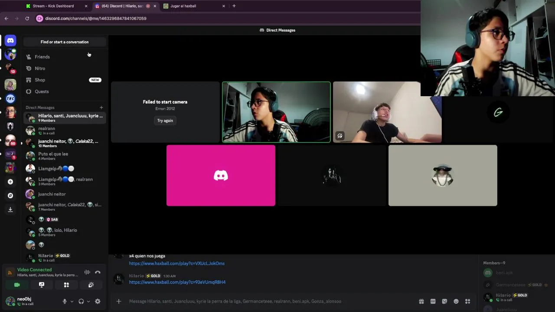
Task: Open the 7 Members group DM
Action: 64,207
